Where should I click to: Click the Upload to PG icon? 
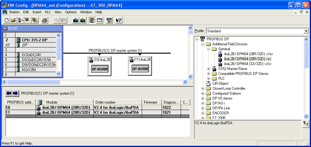82,20
